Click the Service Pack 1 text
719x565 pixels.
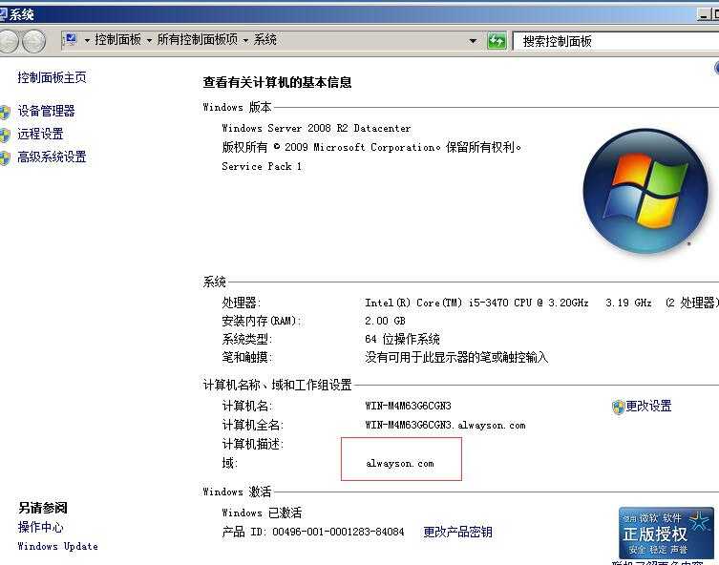pos(262,166)
